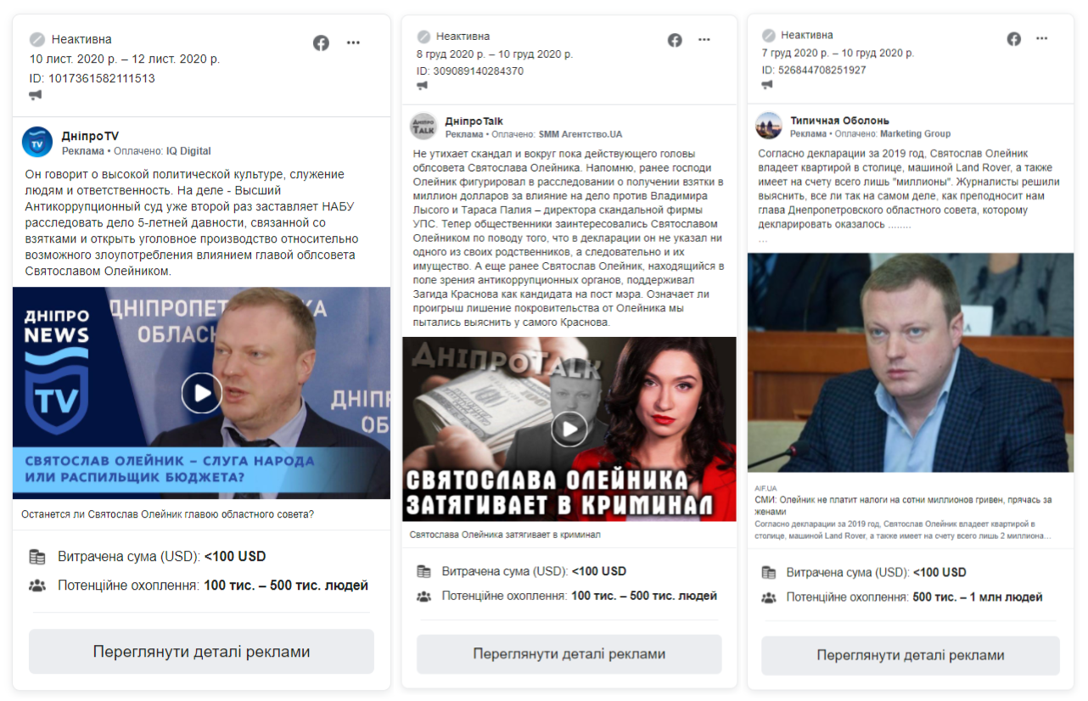Click megaphone icon under ID 1017361582111513
1088x701 pixels.
(x=35, y=95)
